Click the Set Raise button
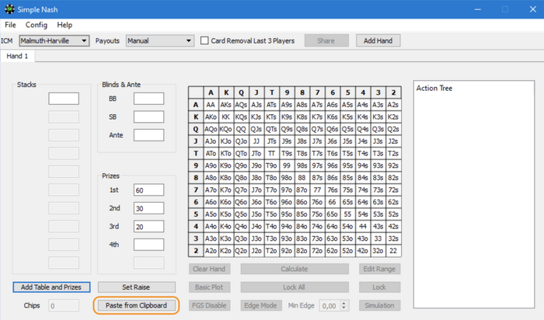544x320 pixels. click(x=136, y=287)
